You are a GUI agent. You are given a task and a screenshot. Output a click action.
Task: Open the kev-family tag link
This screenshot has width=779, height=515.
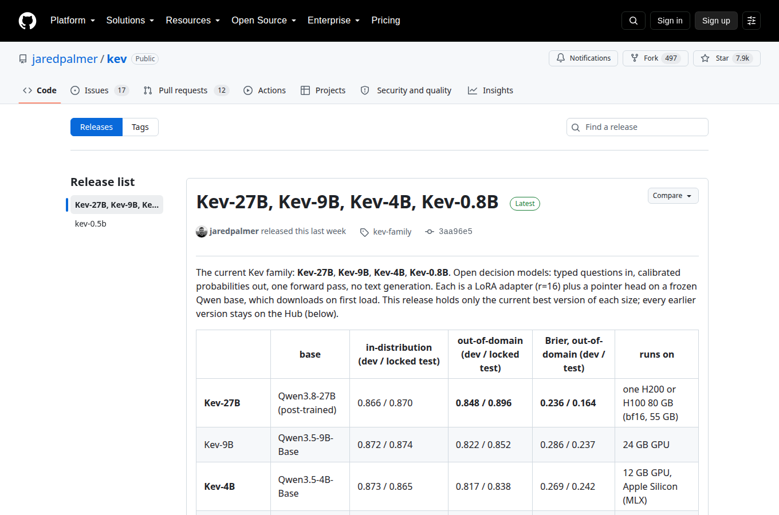pyautogui.click(x=392, y=232)
